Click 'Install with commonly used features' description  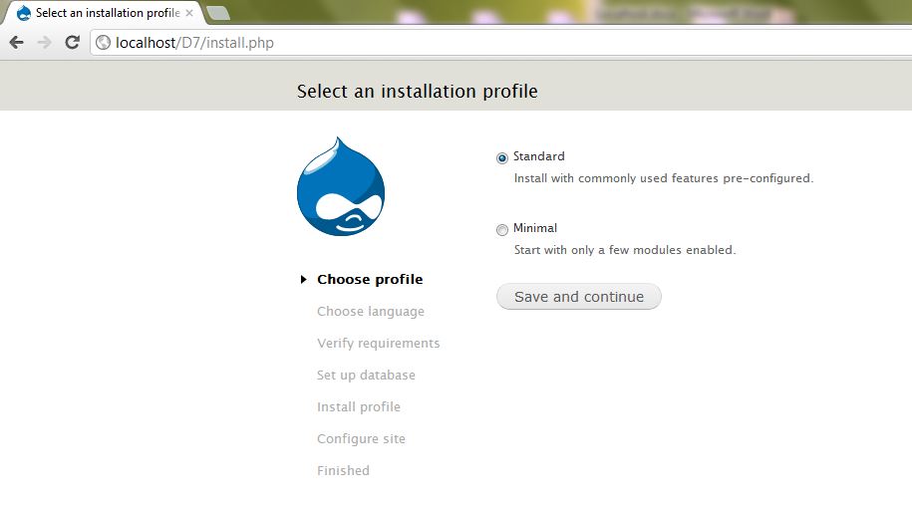[664, 178]
